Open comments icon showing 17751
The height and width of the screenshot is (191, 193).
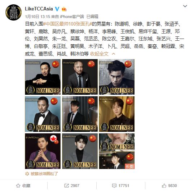click(114, 186)
